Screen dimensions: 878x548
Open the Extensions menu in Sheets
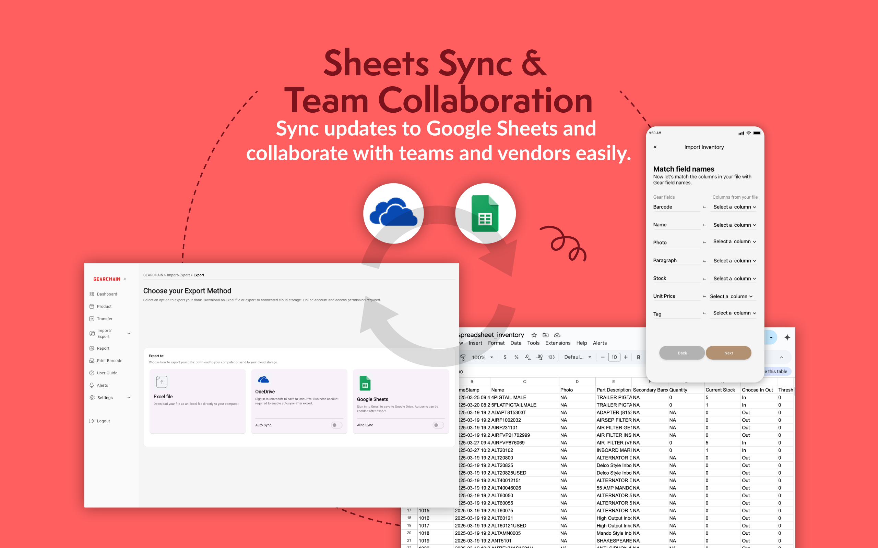point(558,343)
